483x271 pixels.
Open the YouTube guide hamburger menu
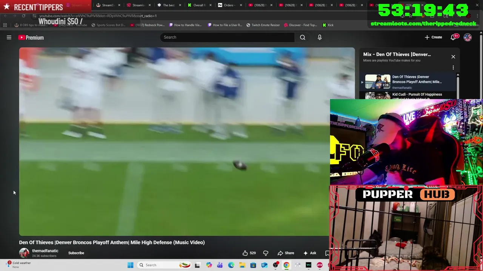point(9,37)
